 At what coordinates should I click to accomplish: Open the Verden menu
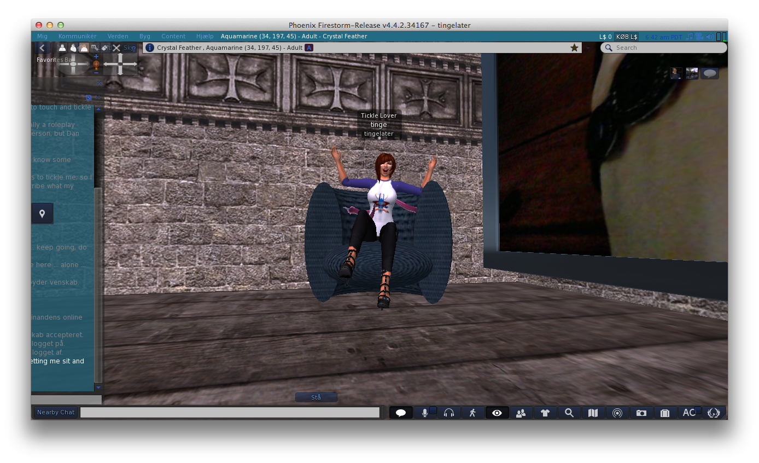click(x=118, y=36)
